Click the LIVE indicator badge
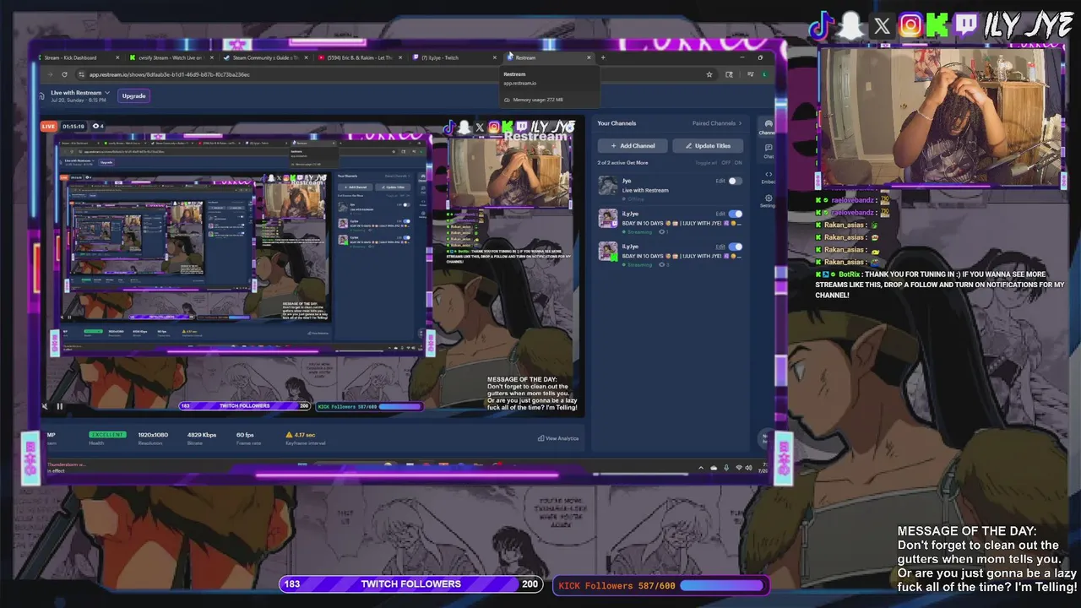Viewport: 1081px width, 608px height. point(48,127)
